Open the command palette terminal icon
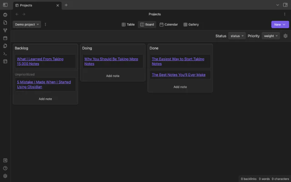The image size is (291, 182). point(5,53)
